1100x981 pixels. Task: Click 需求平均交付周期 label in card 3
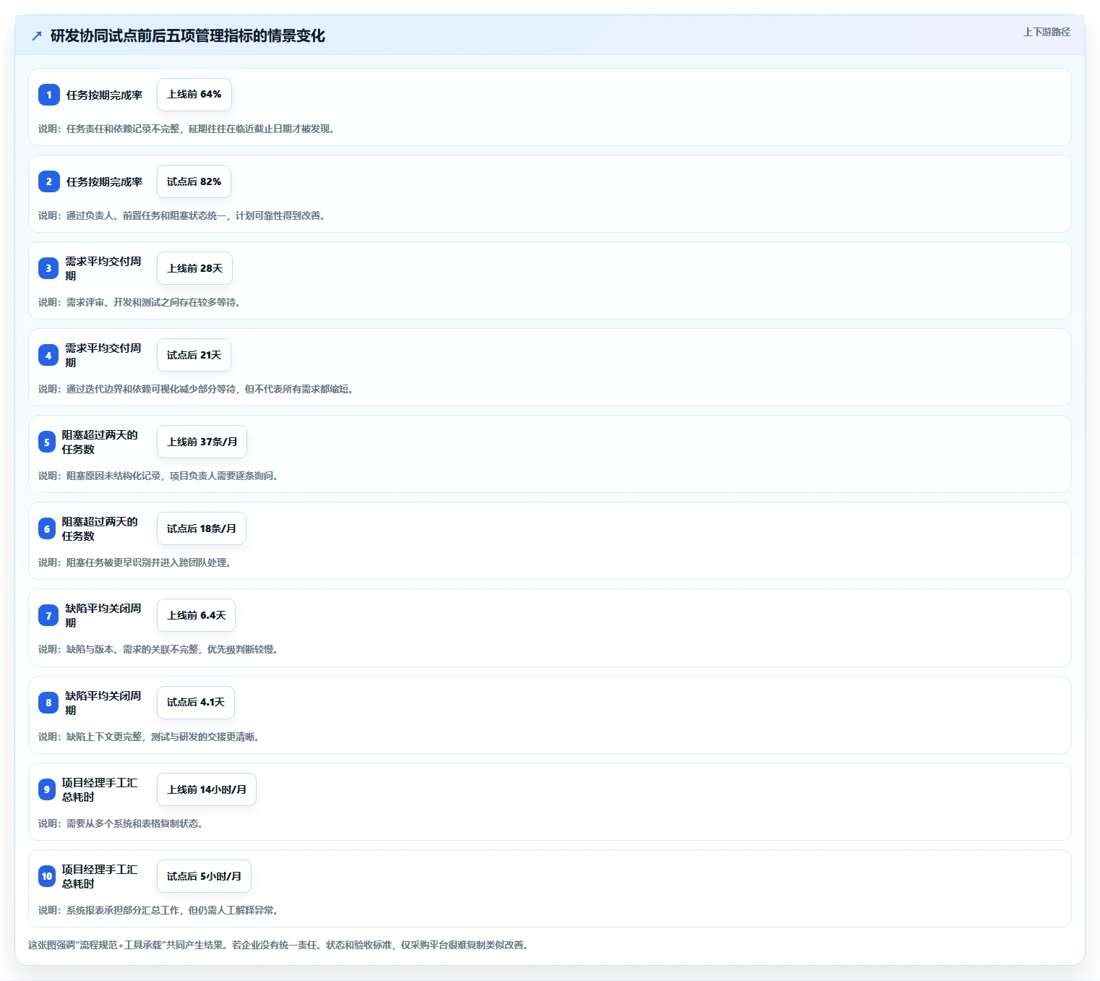click(x=103, y=268)
